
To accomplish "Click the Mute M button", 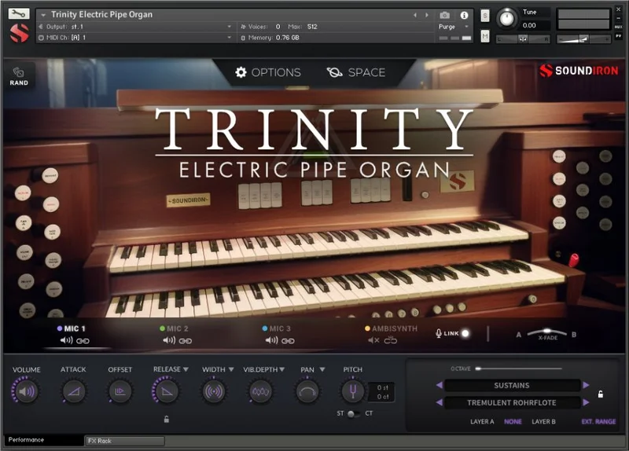I will point(485,36).
